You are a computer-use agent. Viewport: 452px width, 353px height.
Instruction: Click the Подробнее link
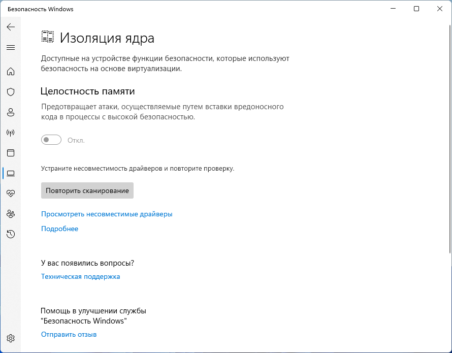pos(59,229)
